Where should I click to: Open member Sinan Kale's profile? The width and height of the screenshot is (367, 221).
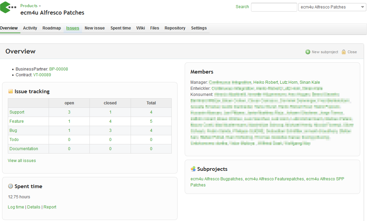pos(310,82)
